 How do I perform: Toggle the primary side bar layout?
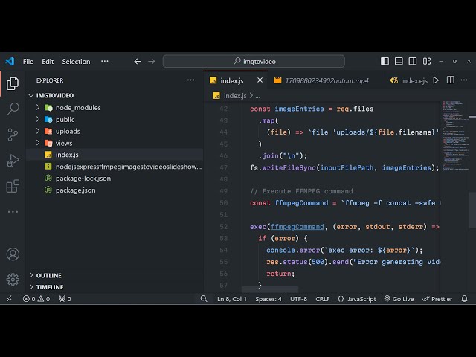(385, 61)
